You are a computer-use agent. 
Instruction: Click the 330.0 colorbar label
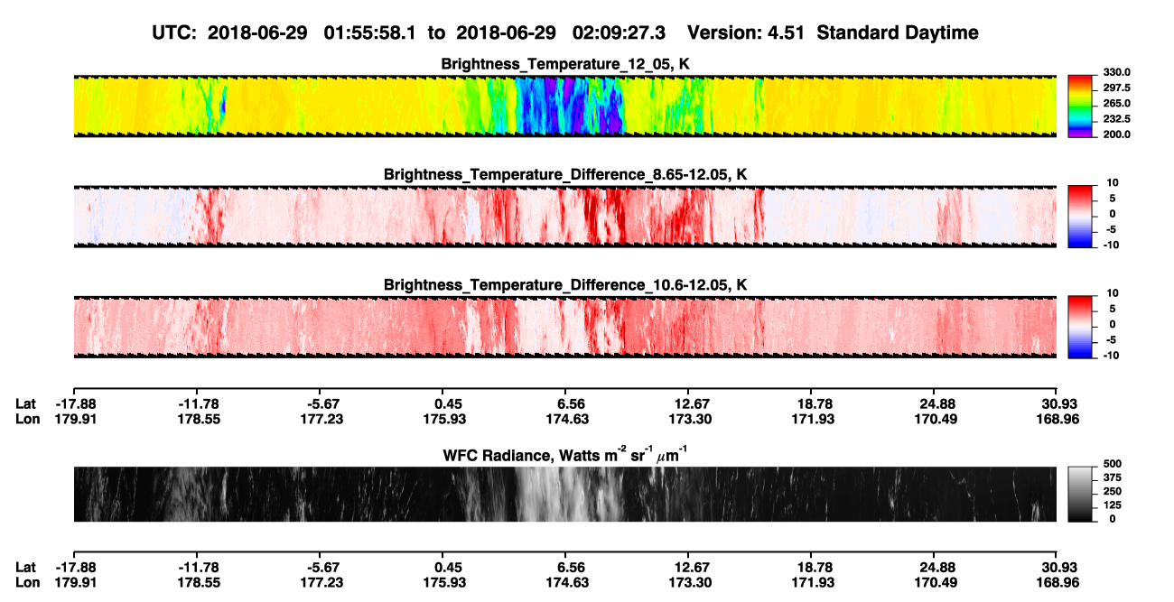(1116, 73)
